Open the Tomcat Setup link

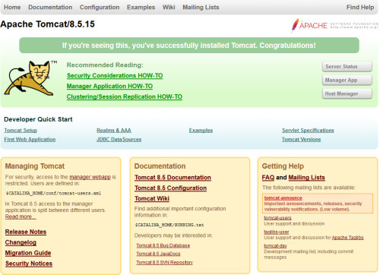[21, 131]
